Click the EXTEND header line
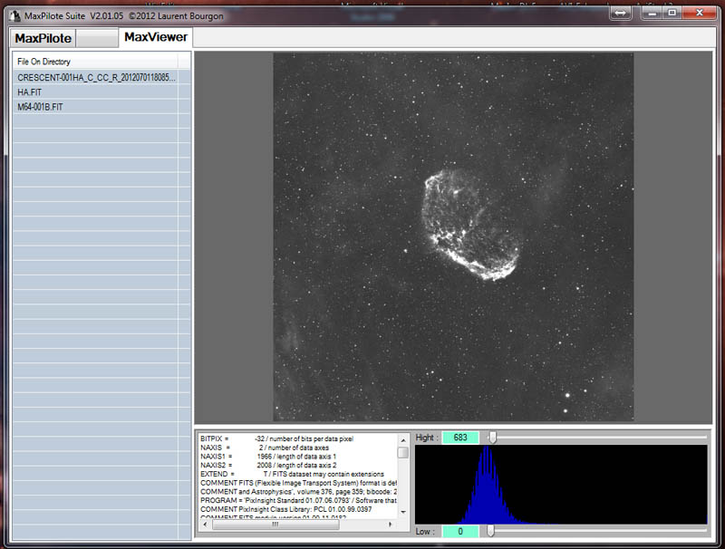The width and height of the screenshot is (725, 549). coord(292,474)
